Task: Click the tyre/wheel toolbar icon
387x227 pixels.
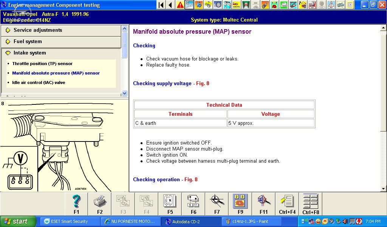Action: (x=218, y=5)
